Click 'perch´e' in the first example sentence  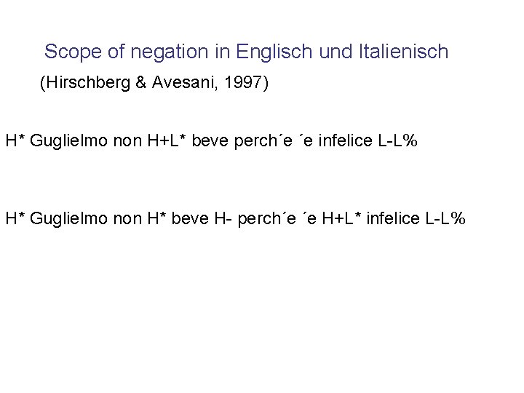[263, 141]
